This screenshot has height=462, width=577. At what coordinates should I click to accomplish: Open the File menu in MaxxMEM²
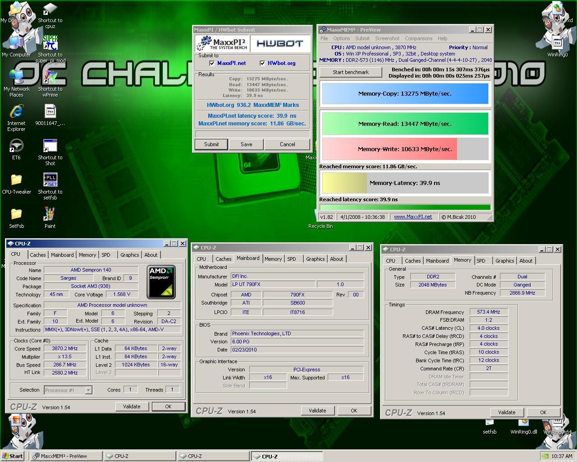324,39
